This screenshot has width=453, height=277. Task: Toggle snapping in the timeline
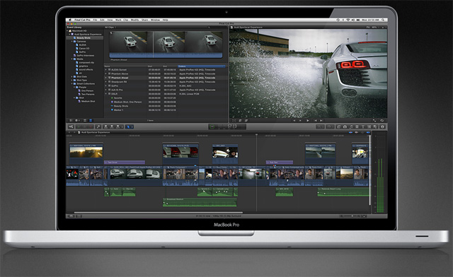(368, 132)
